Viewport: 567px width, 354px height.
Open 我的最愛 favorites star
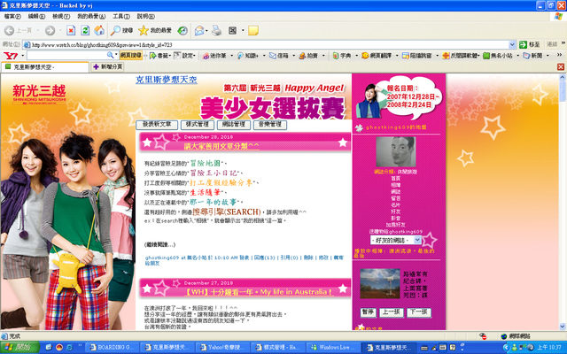pos(155,31)
